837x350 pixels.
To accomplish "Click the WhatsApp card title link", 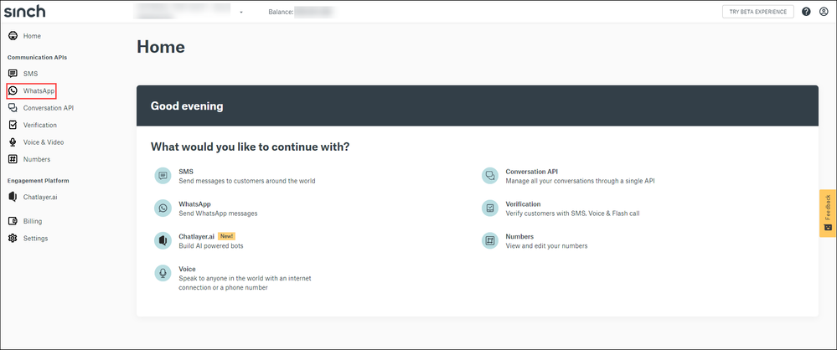I will tap(194, 203).
